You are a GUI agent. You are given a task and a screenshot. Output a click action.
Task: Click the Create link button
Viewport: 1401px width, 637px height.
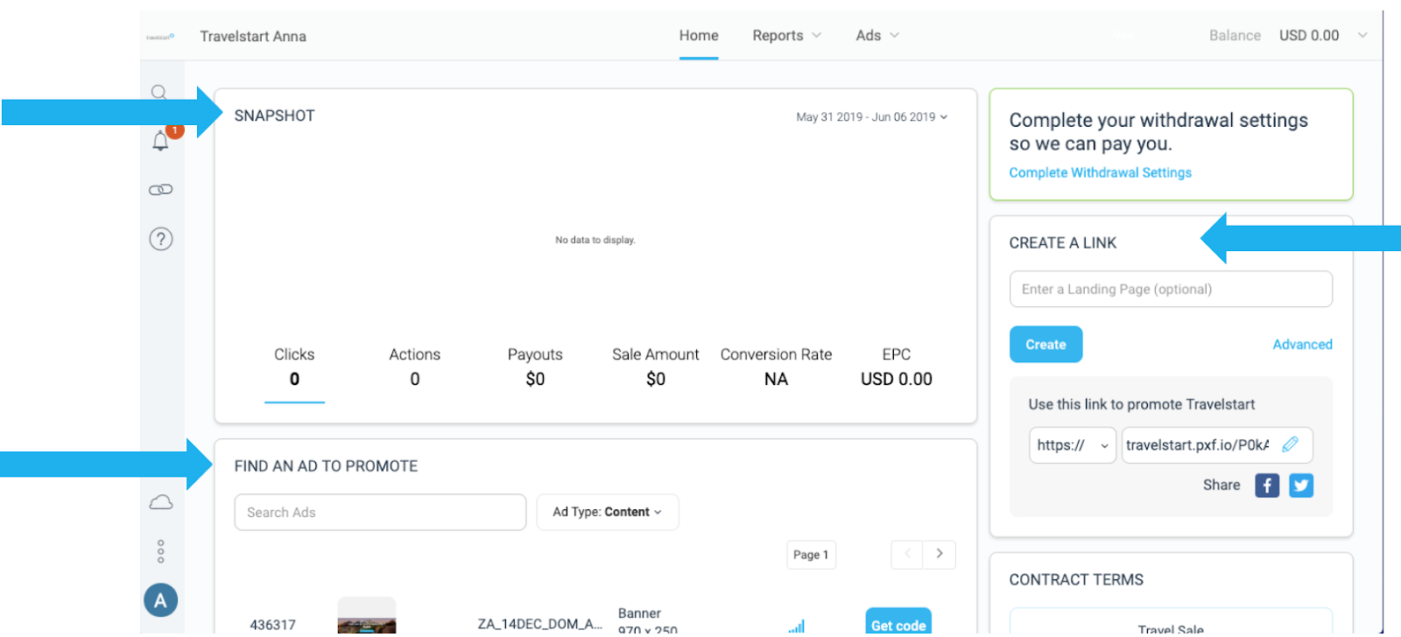[x=1046, y=345]
